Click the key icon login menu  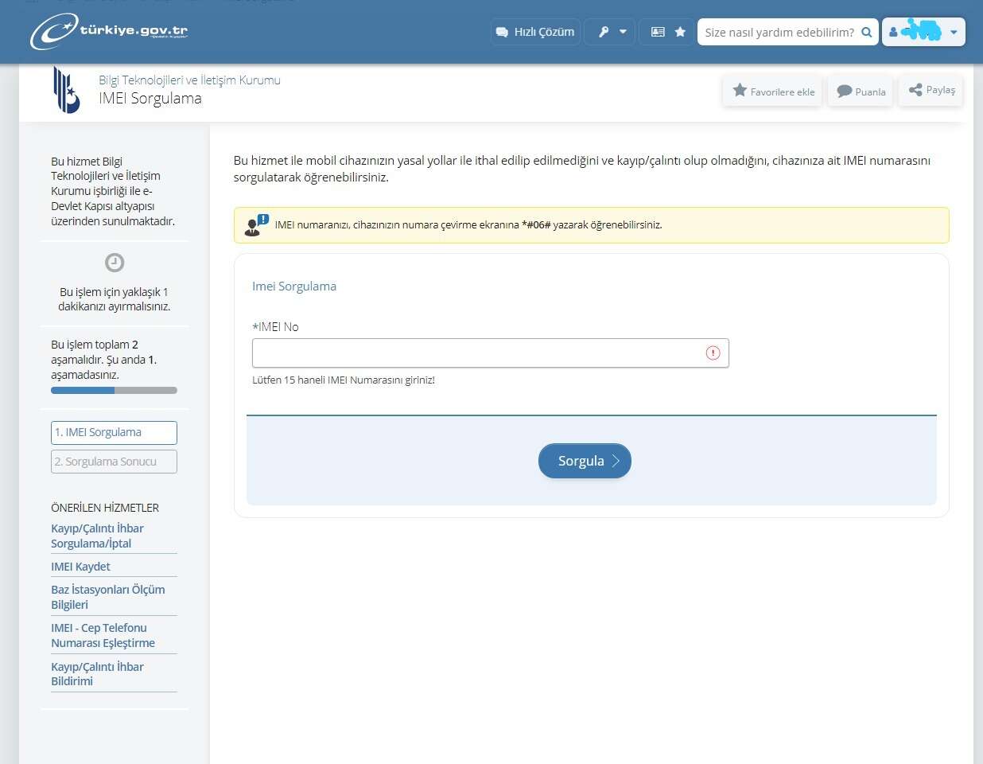click(604, 32)
